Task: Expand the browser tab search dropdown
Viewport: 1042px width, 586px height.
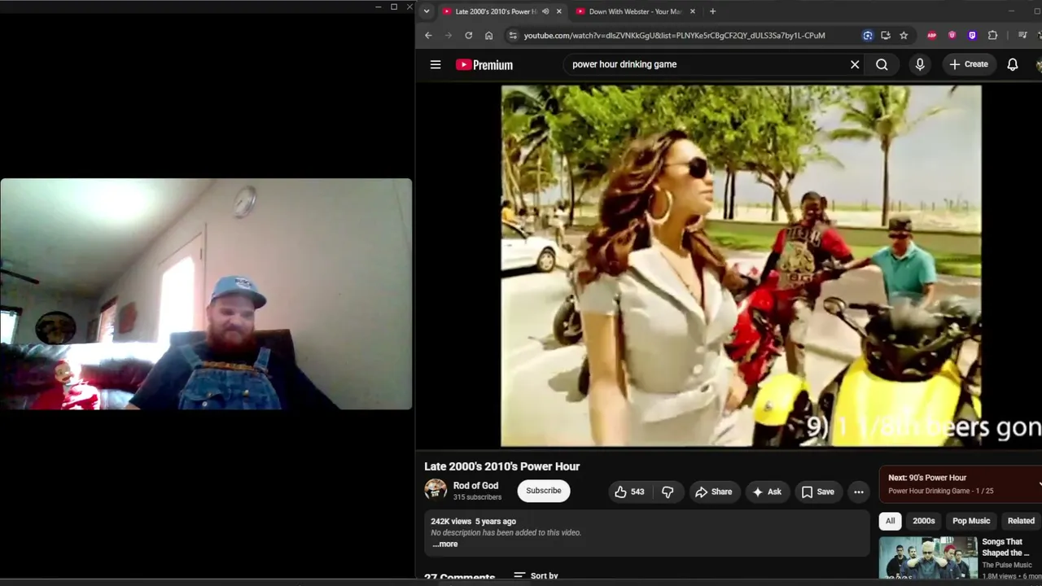Action: click(x=426, y=11)
